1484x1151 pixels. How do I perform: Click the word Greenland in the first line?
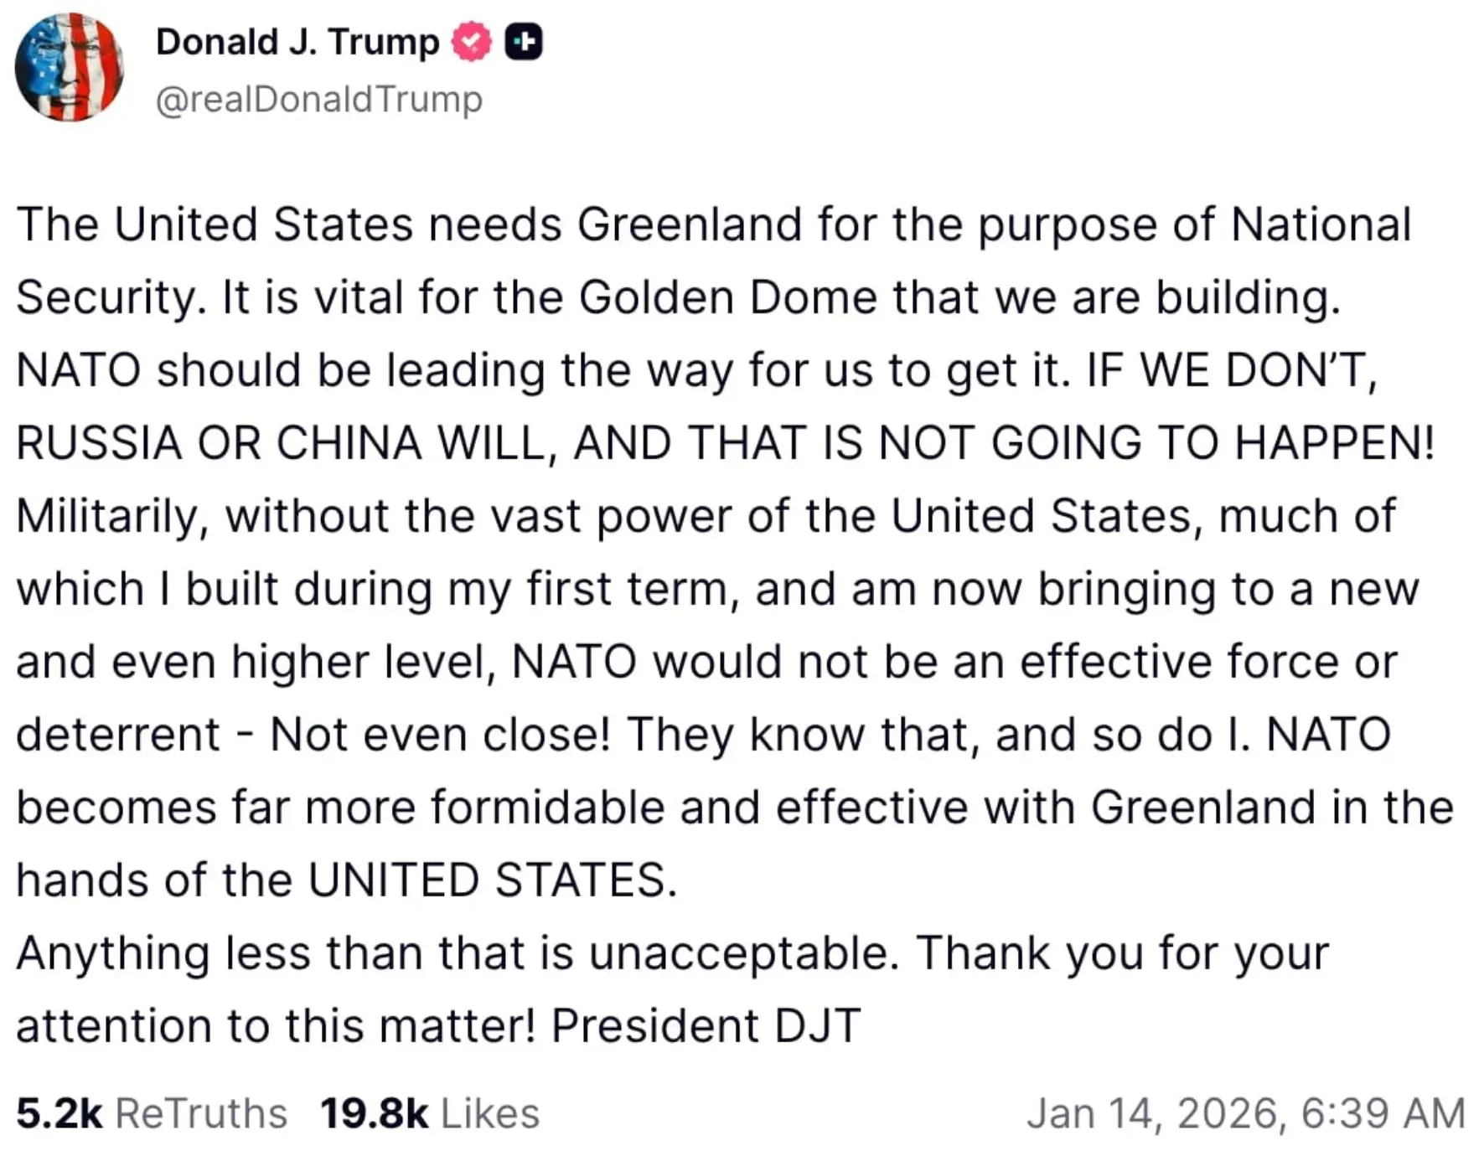point(690,225)
